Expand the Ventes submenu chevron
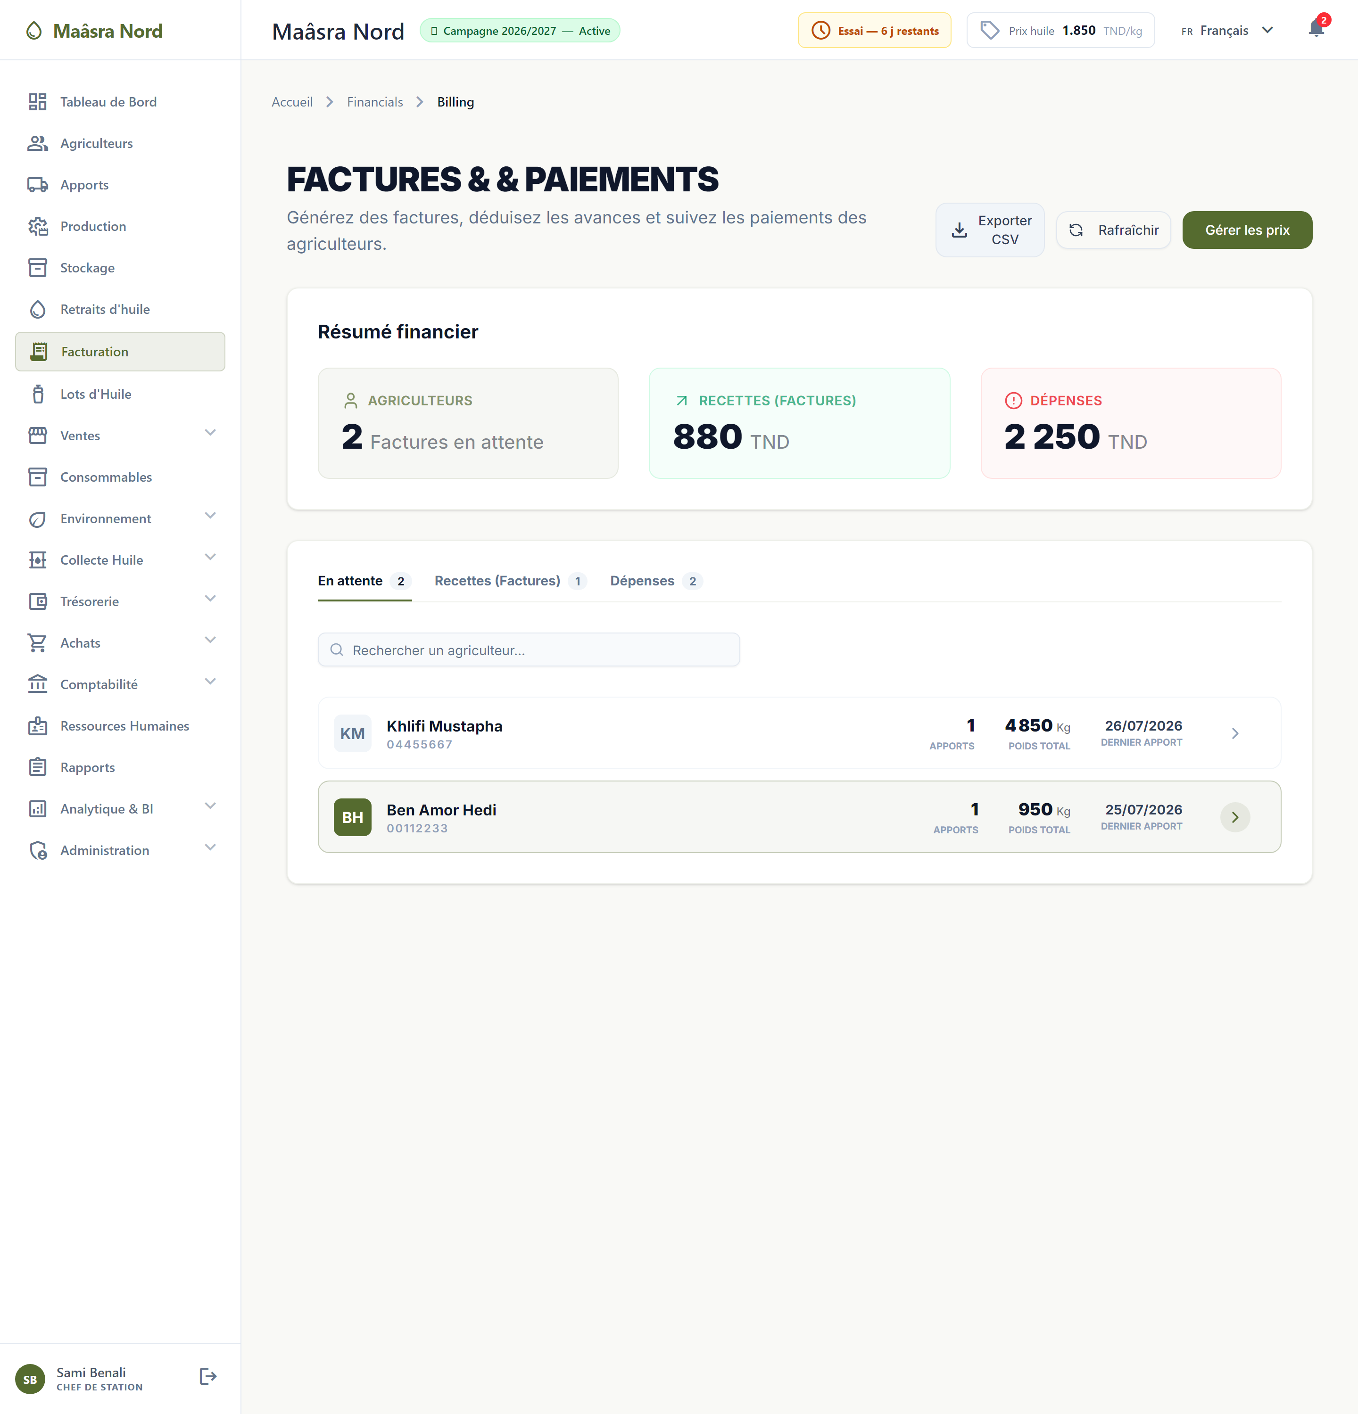This screenshot has width=1358, height=1414. (210, 433)
